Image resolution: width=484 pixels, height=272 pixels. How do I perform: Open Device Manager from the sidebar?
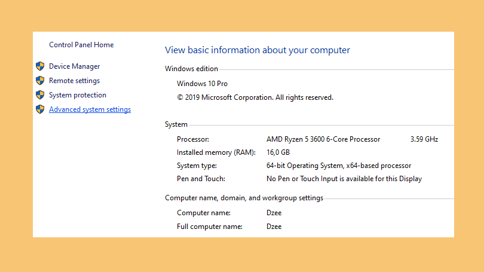[x=74, y=66]
